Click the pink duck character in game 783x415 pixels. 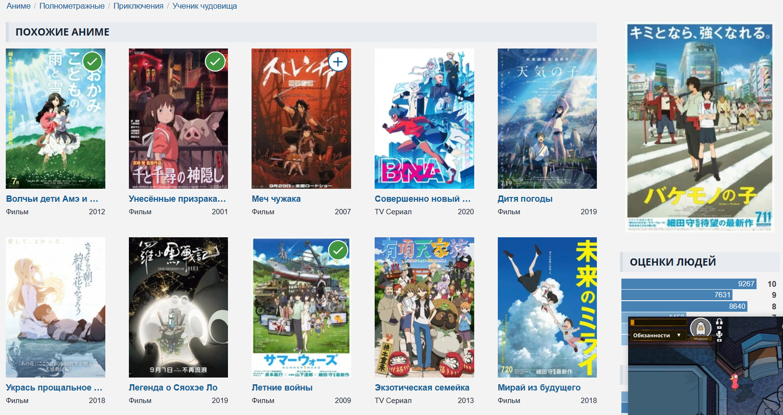point(734,382)
